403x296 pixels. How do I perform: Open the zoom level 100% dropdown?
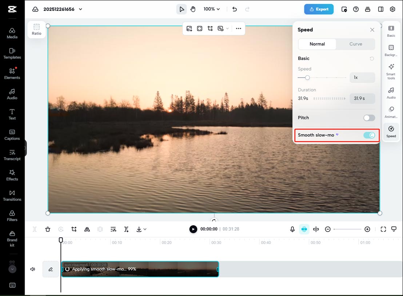coord(211,9)
